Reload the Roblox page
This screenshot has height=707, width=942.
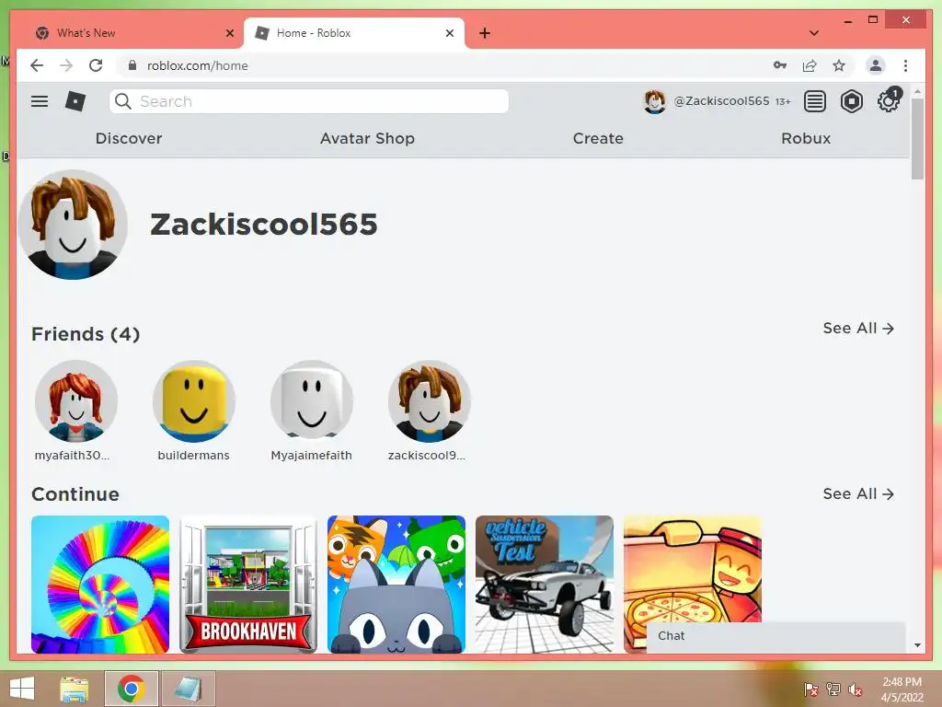pyautogui.click(x=96, y=65)
